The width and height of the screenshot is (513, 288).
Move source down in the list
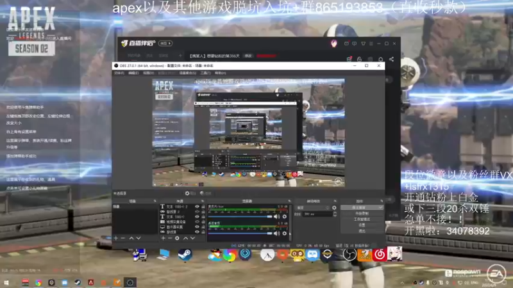193,238
